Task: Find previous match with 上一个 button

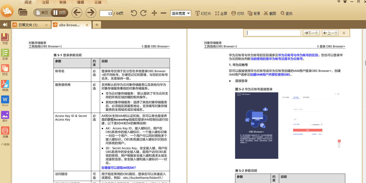Action: point(330,33)
